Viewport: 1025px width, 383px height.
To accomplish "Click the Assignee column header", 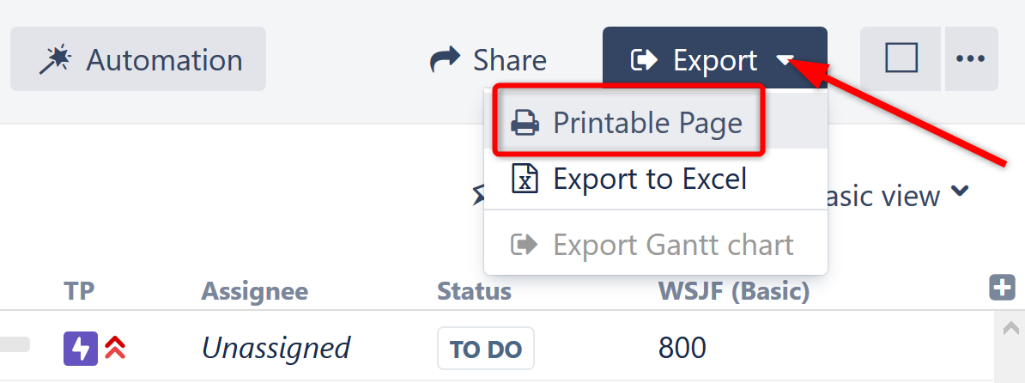I will click(254, 291).
